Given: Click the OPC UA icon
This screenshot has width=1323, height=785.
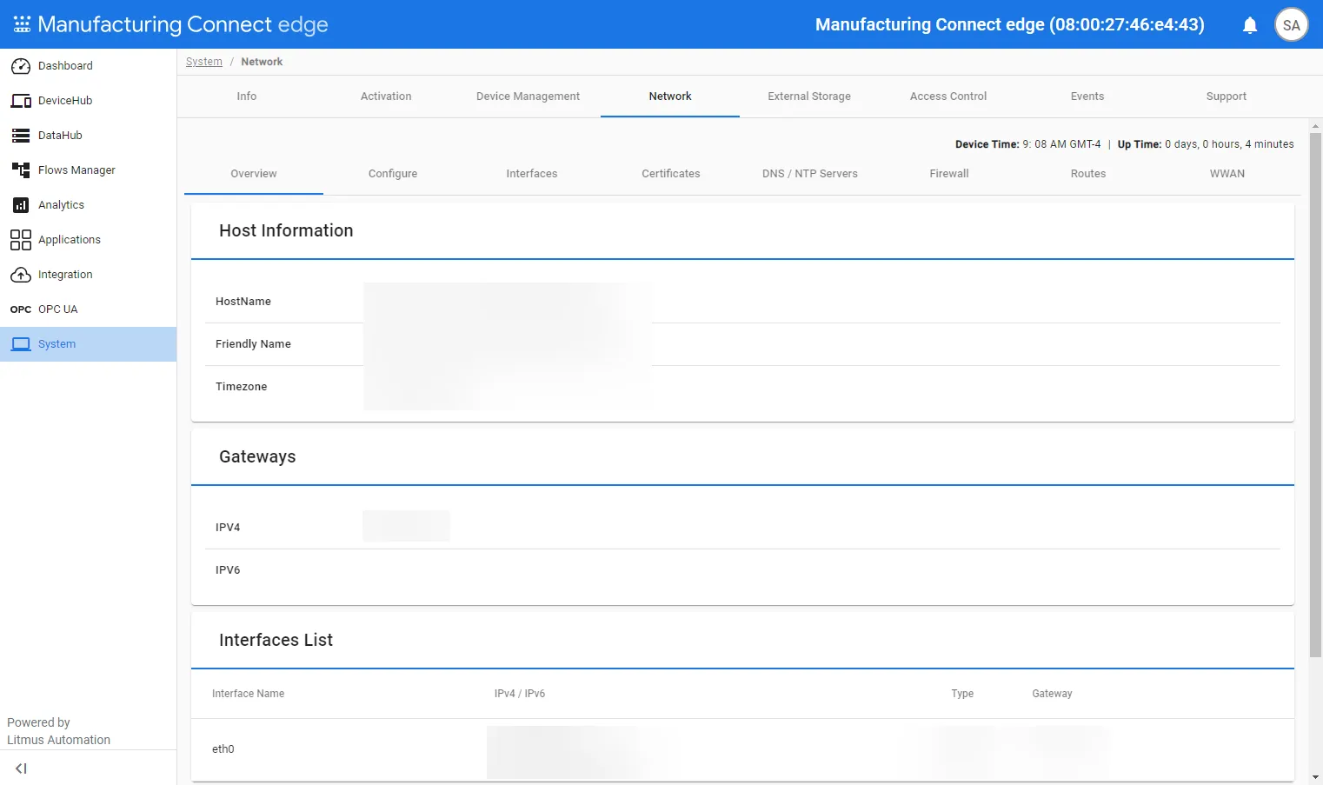Looking at the screenshot, I should click(21, 309).
